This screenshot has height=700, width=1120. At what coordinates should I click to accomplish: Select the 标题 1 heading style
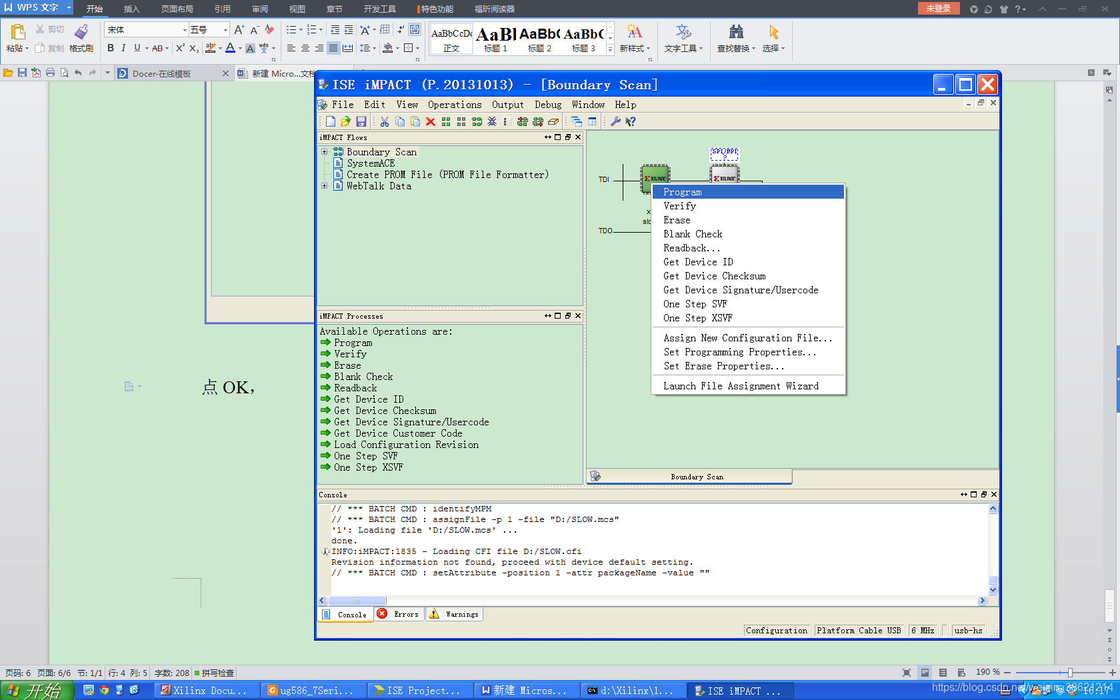click(x=495, y=39)
